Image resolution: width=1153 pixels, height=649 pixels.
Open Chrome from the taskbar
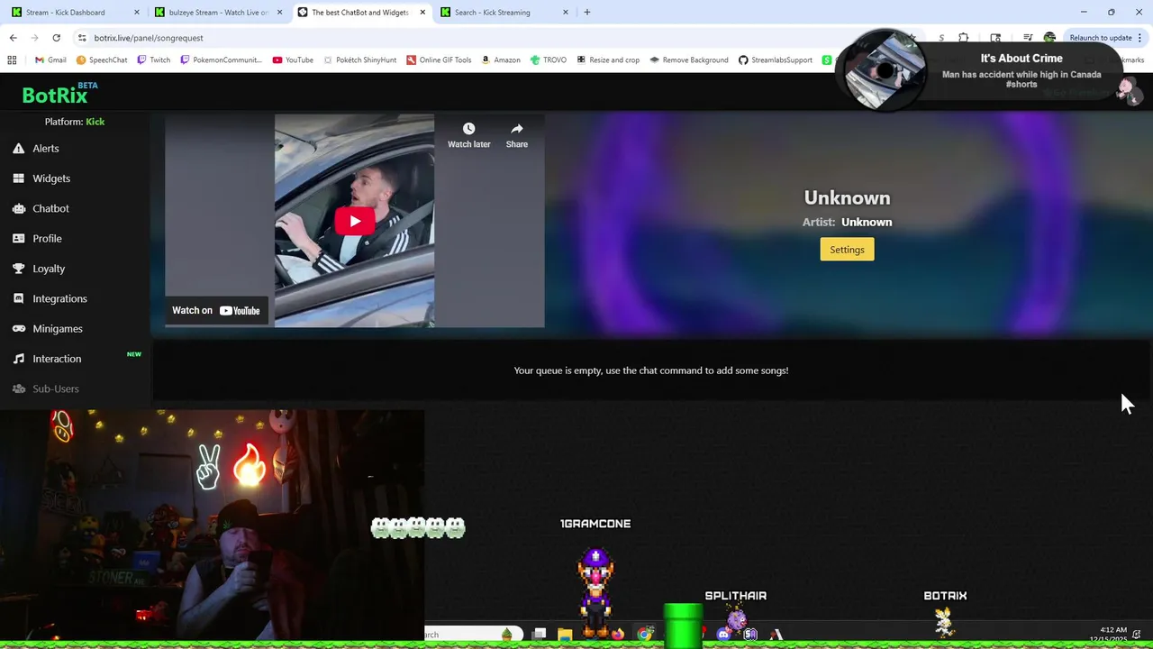[x=645, y=635]
